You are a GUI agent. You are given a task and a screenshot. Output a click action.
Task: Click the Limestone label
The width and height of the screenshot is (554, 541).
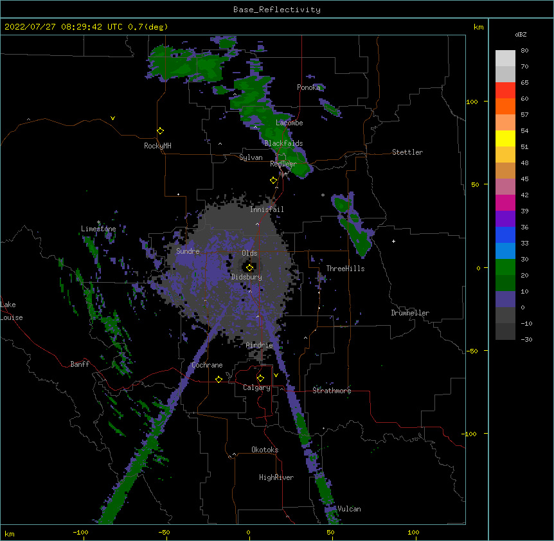(x=98, y=229)
